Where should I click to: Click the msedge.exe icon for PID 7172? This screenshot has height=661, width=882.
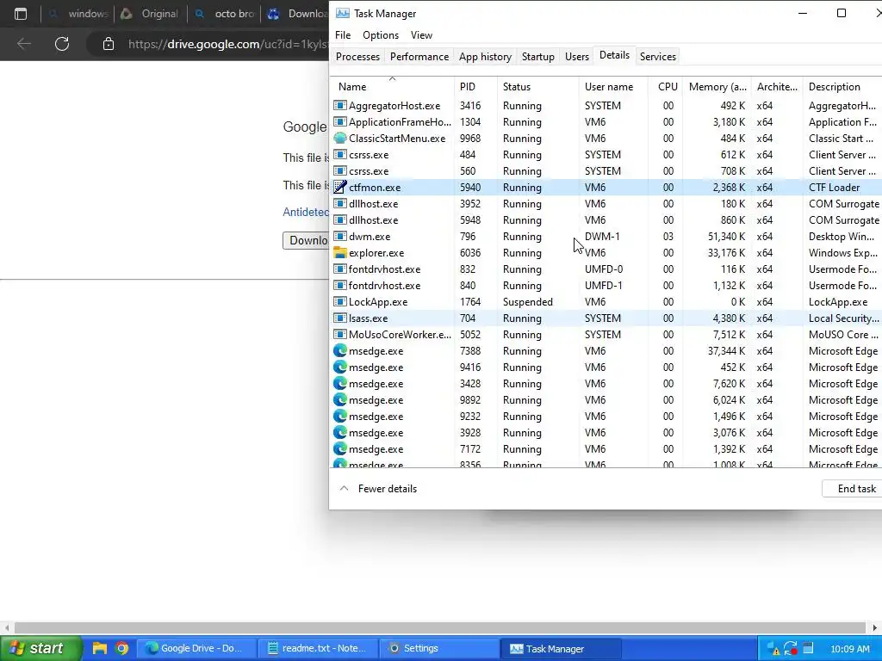click(x=339, y=448)
